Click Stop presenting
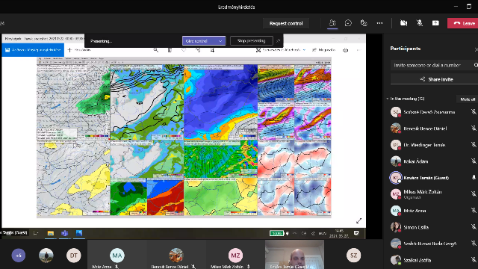Screen dimensions: 478x269 click(x=251, y=40)
